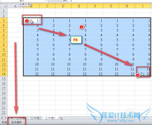
Task: Select column E header
Action: (x=79, y=6)
